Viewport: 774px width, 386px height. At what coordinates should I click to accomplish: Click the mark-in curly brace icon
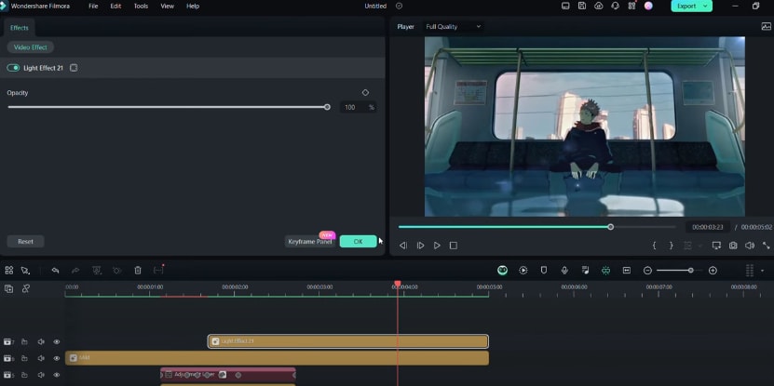tap(654, 245)
